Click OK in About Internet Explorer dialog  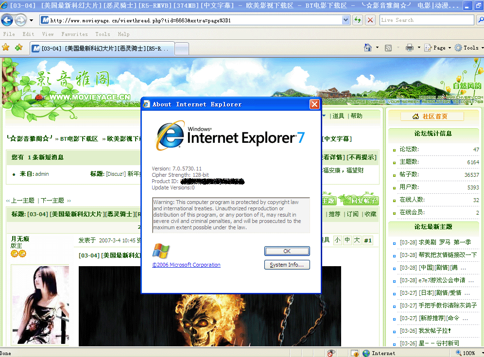[287, 251]
